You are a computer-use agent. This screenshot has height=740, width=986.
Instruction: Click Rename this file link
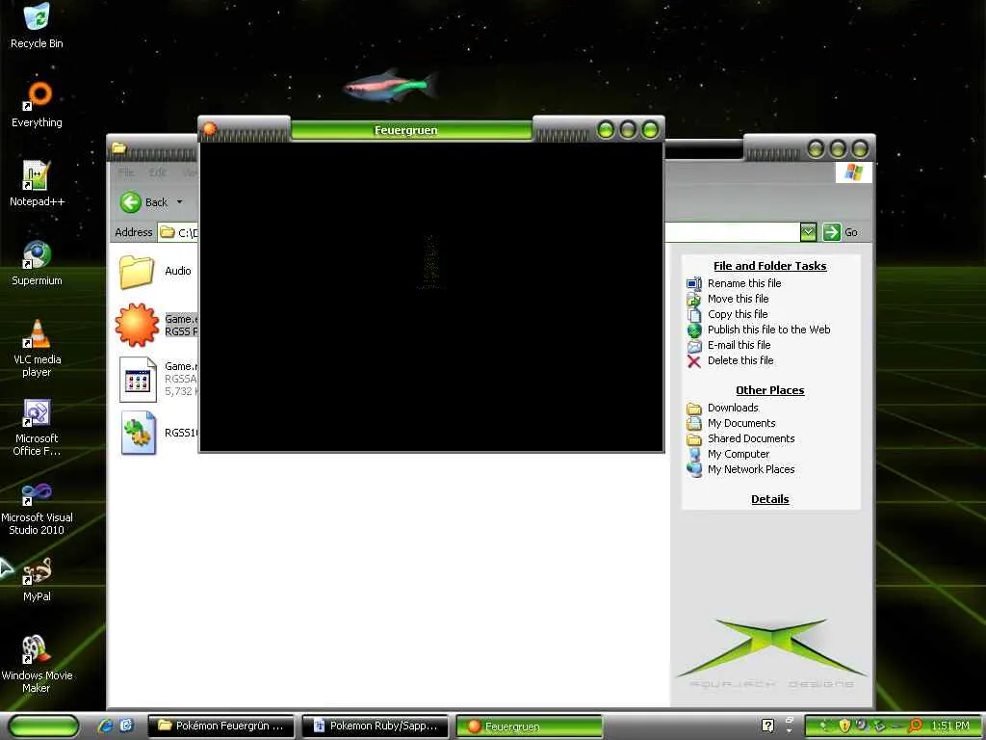744,283
